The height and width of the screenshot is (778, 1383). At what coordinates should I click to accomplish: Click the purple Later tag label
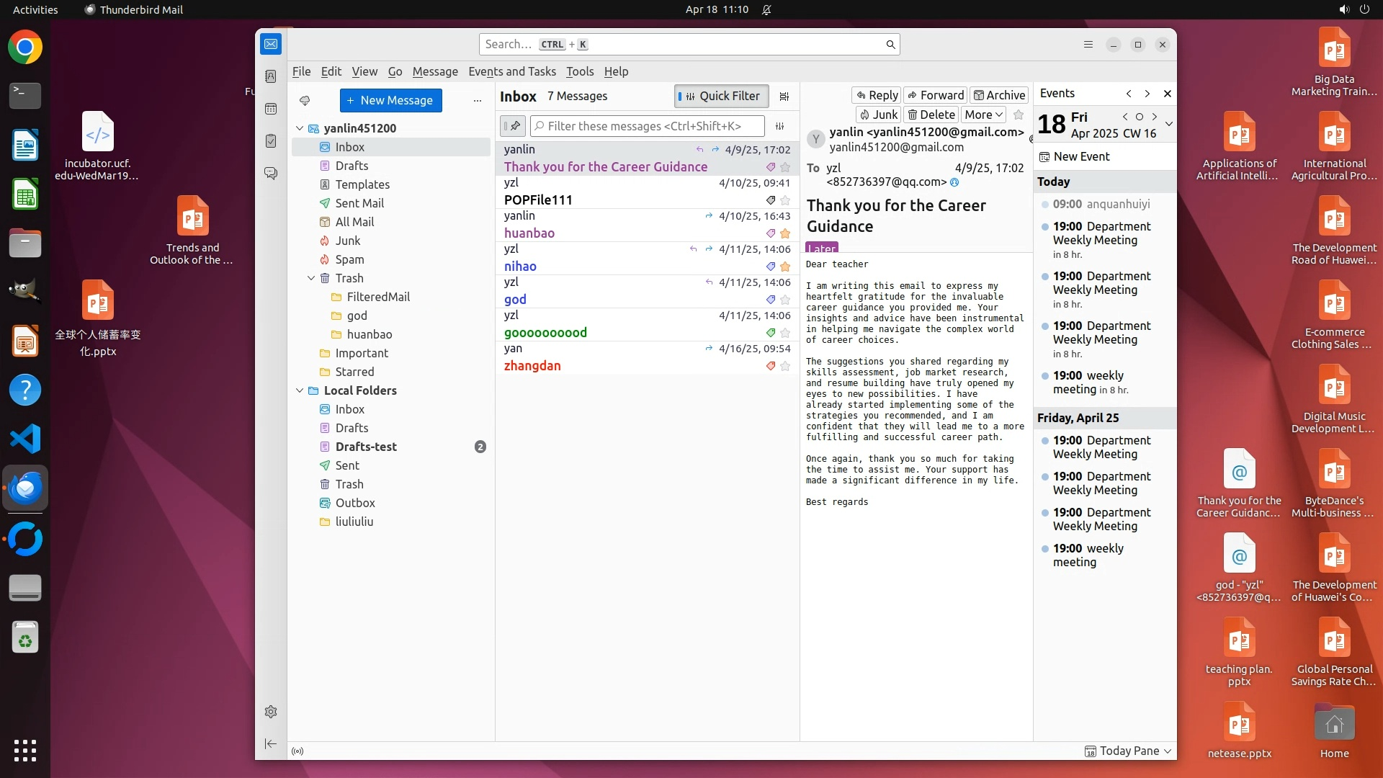pos(821,248)
